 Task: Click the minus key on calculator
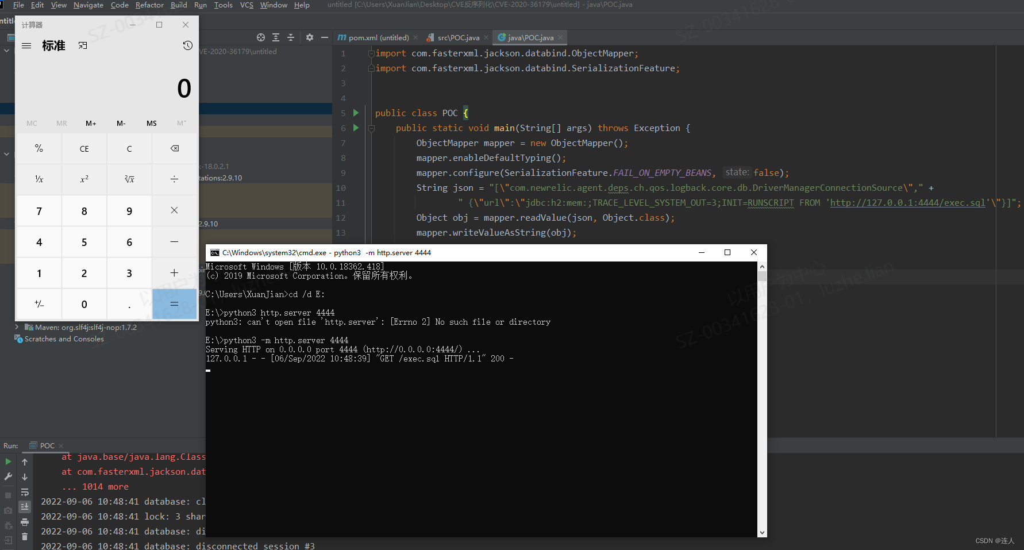tap(175, 242)
